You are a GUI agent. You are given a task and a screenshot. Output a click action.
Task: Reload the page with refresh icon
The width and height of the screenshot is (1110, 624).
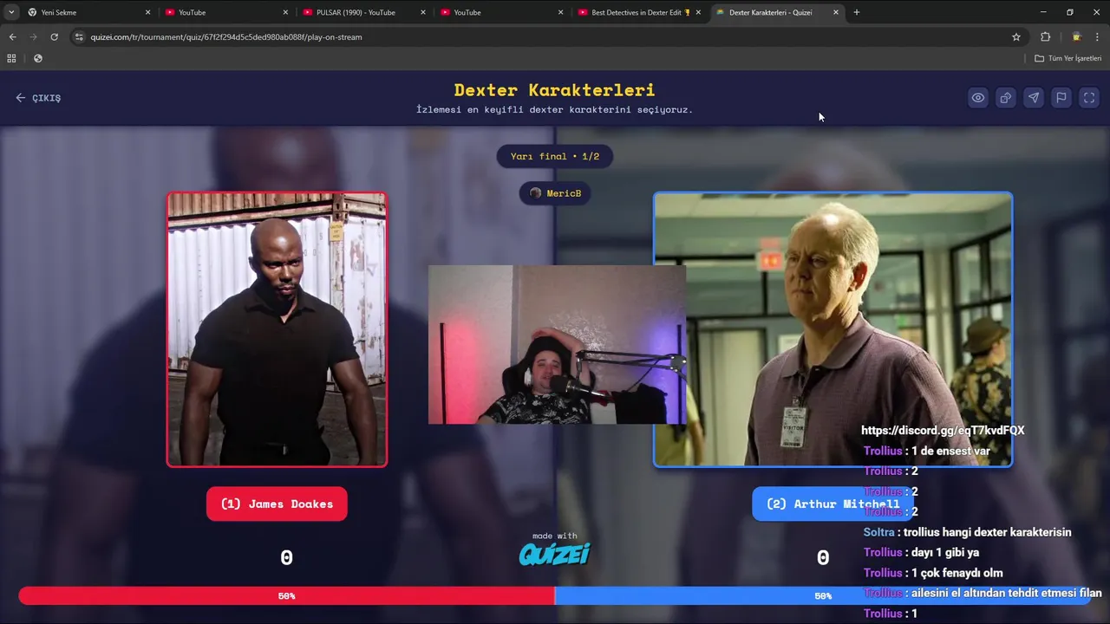(x=54, y=37)
